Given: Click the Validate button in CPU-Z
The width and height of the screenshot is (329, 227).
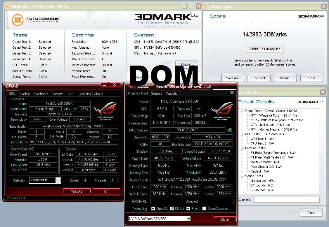Looking at the screenshot, I should click(77, 191).
